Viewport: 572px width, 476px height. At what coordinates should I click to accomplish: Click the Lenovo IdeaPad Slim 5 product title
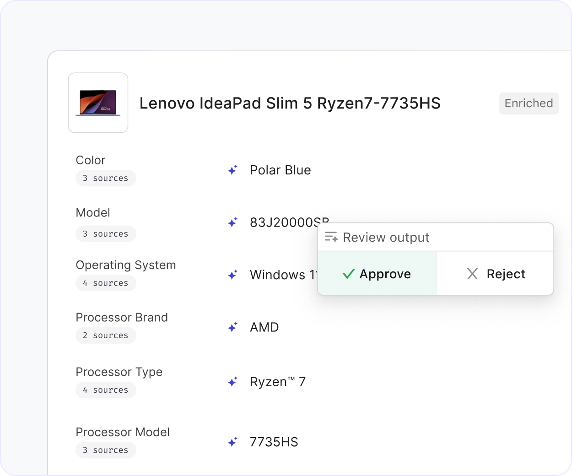tap(290, 103)
